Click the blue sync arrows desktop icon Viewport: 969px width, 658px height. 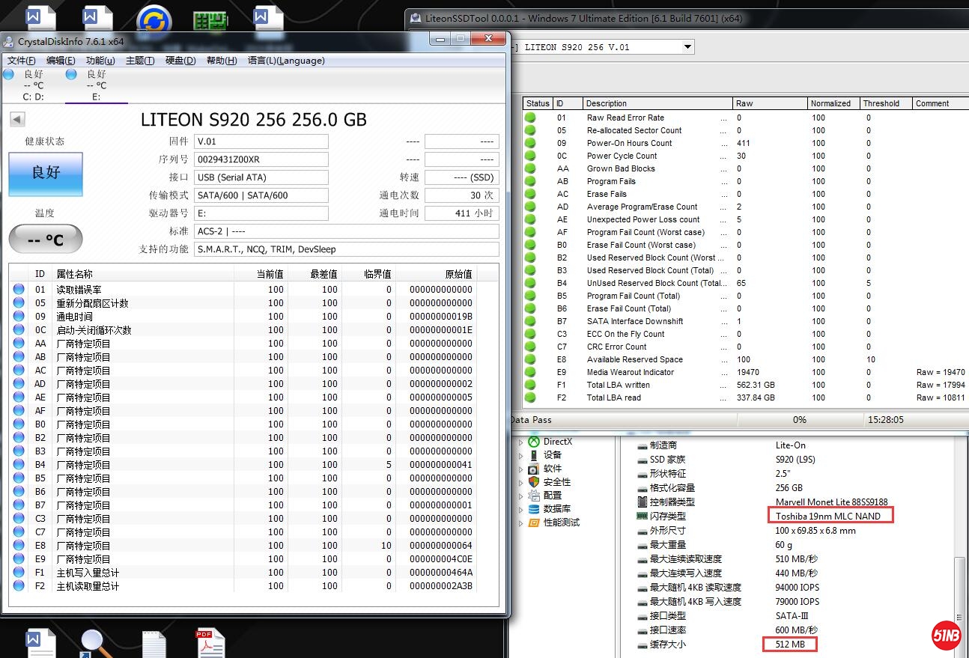click(154, 20)
